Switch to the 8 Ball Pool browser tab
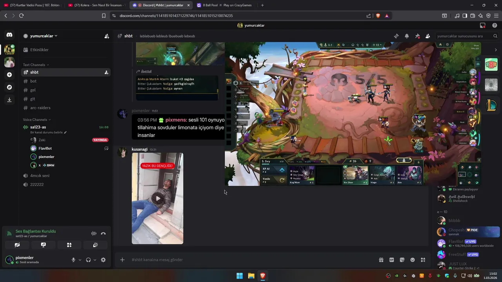502x282 pixels. 225,5
